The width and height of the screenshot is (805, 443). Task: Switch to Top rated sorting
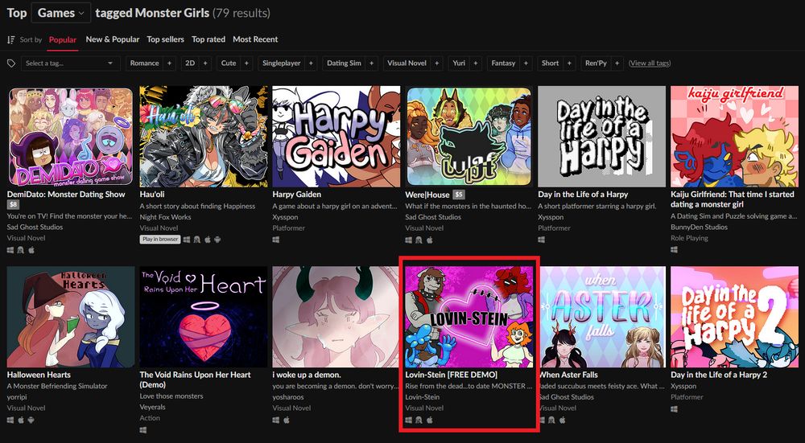coord(208,39)
